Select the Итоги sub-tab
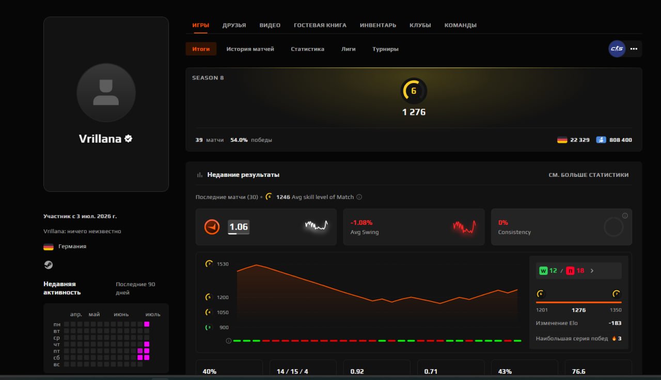The width and height of the screenshot is (661, 380). coord(201,49)
